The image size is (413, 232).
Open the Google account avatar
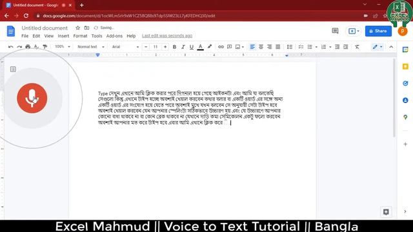[403, 32]
